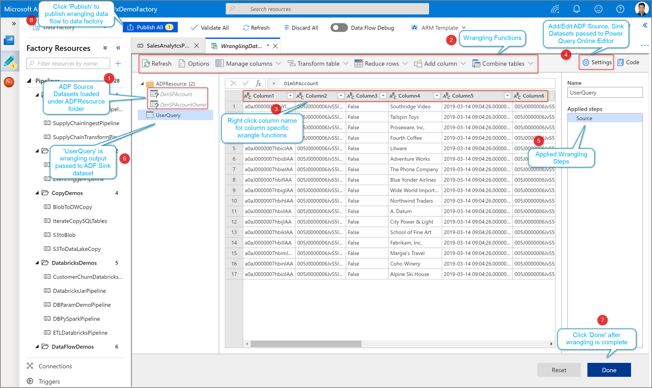Click Reset to clear applied steps
The image size is (652, 388).
[559, 370]
